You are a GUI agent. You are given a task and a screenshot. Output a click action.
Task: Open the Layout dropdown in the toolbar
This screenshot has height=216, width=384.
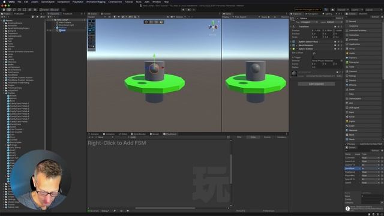(x=373, y=10)
